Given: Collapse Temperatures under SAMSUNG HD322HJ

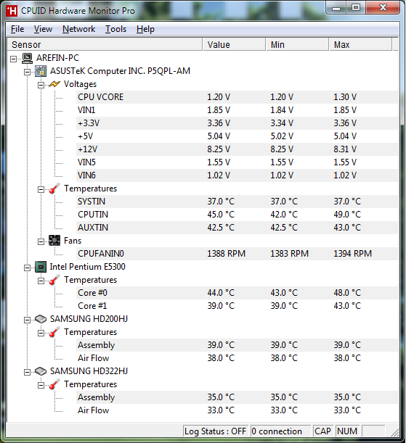Looking at the screenshot, I should click(41, 386).
